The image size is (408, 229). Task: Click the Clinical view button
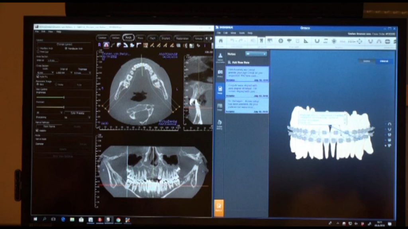pyautogui.click(x=384, y=61)
